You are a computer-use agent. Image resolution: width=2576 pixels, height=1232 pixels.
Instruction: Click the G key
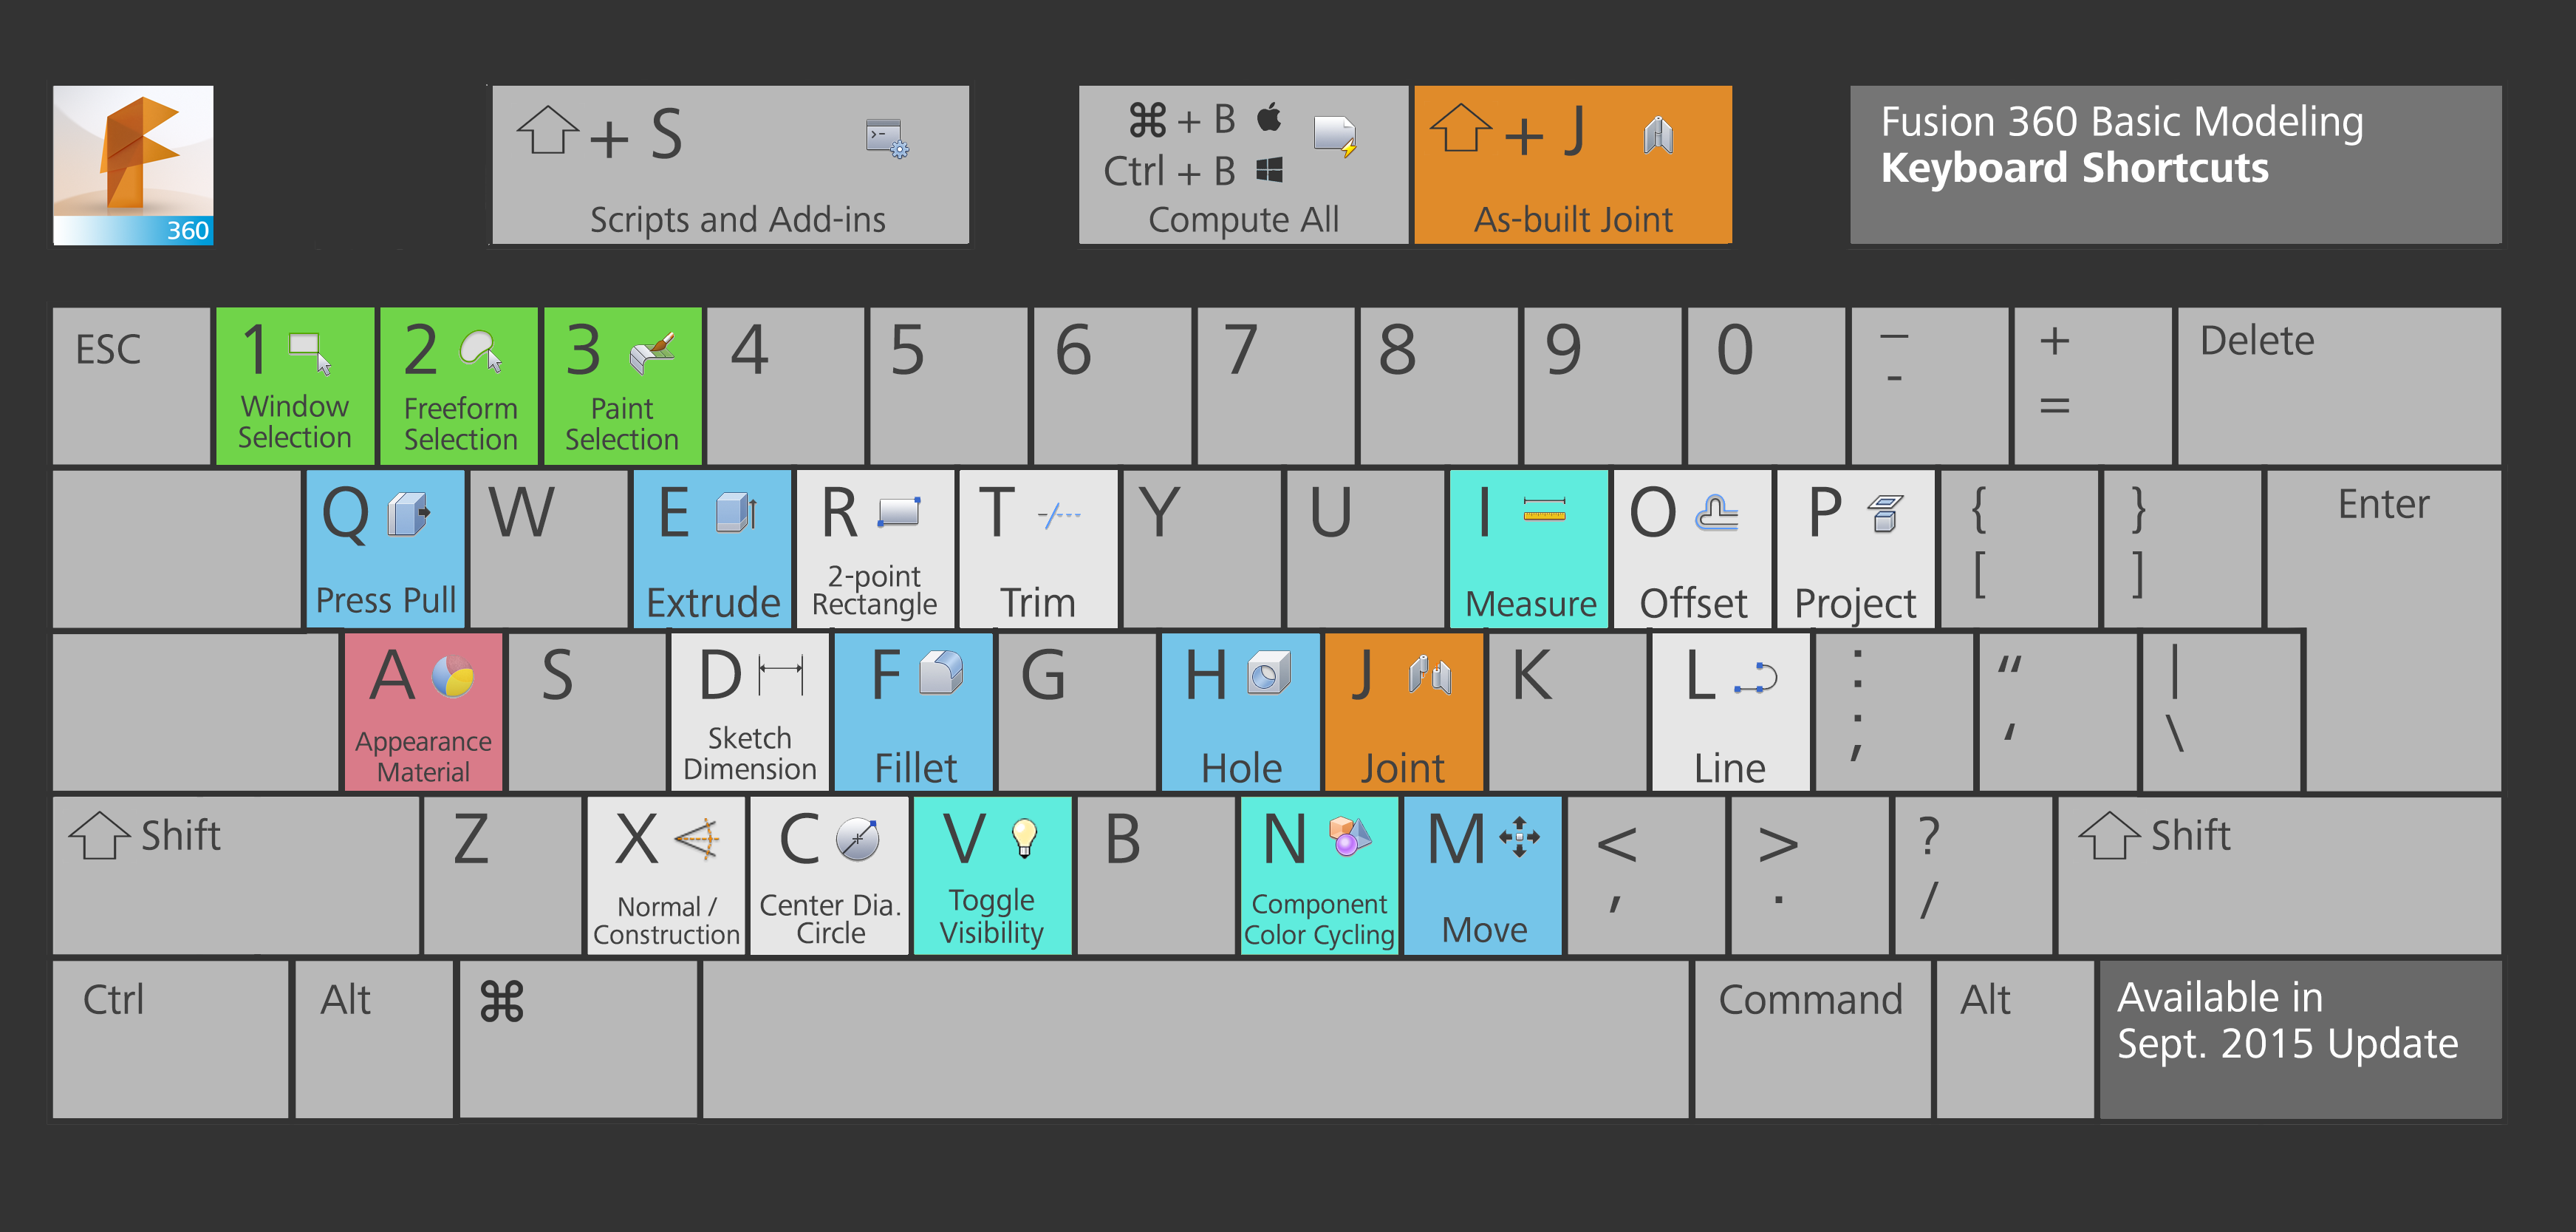coord(1078,712)
